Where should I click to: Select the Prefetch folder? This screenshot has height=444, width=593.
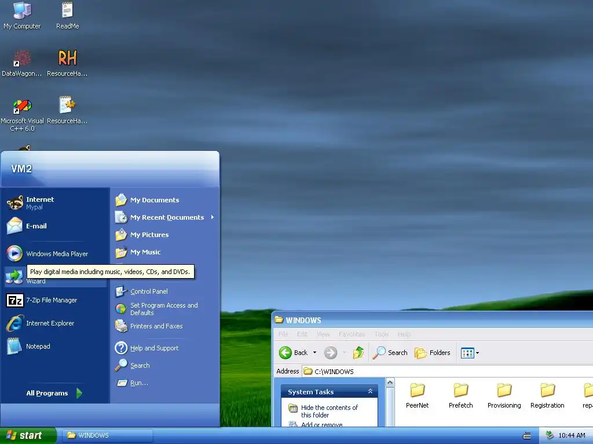pos(460,395)
